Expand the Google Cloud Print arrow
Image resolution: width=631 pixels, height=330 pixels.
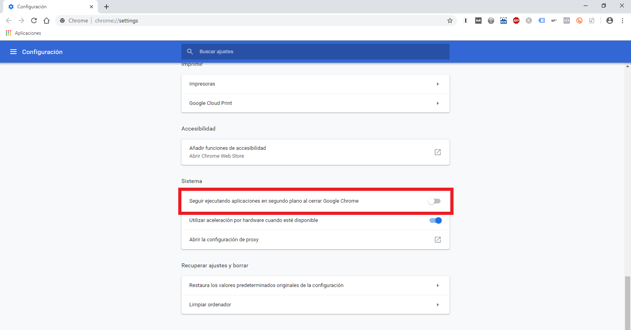438,103
